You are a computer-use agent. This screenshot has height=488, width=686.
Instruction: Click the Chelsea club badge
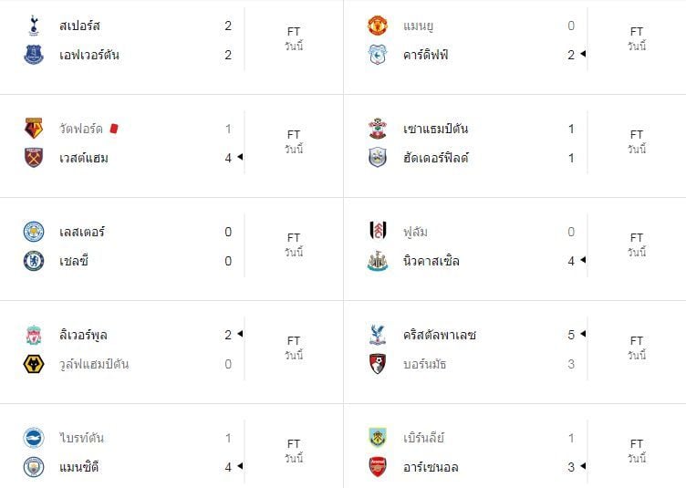[x=34, y=261]
